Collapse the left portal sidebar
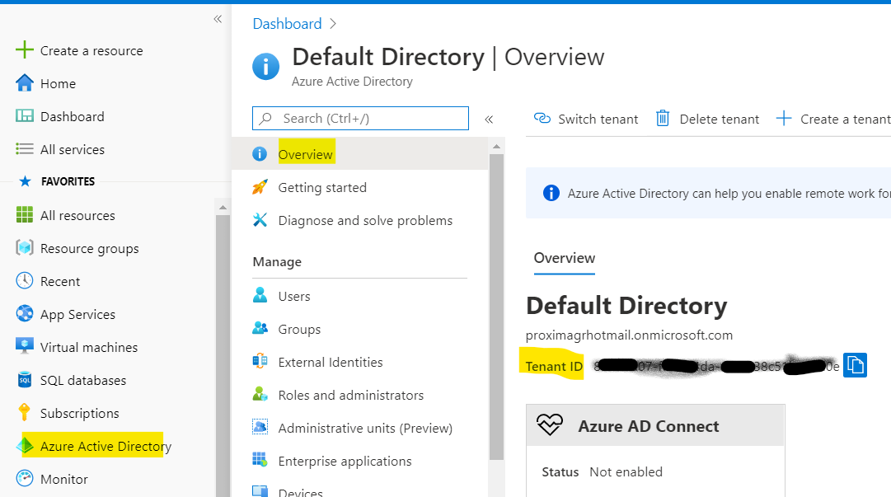The image size is (891, 497). [218, 19]
